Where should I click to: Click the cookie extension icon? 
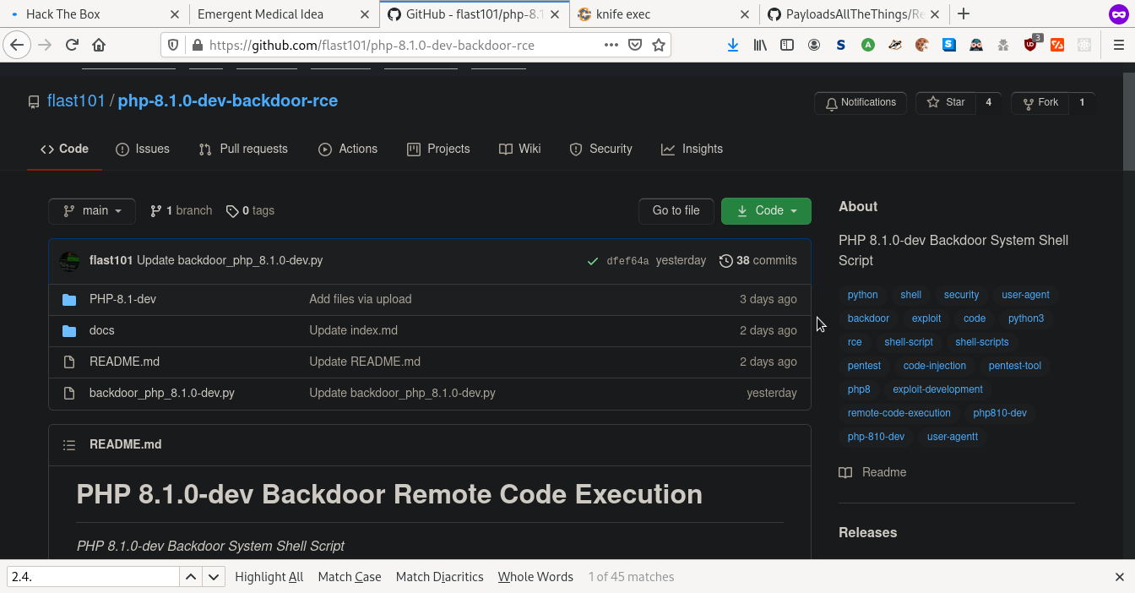922,46
